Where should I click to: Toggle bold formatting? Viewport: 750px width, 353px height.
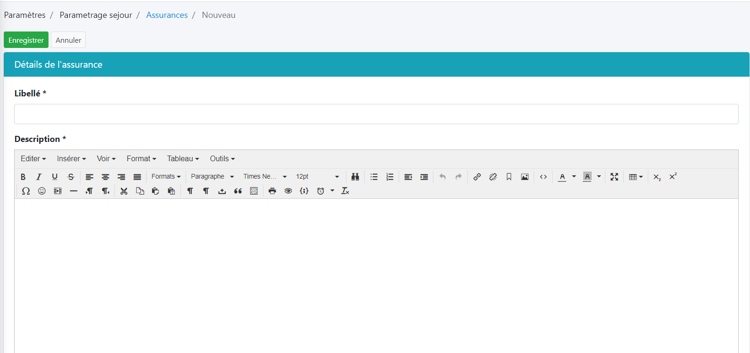click(23, 177)
